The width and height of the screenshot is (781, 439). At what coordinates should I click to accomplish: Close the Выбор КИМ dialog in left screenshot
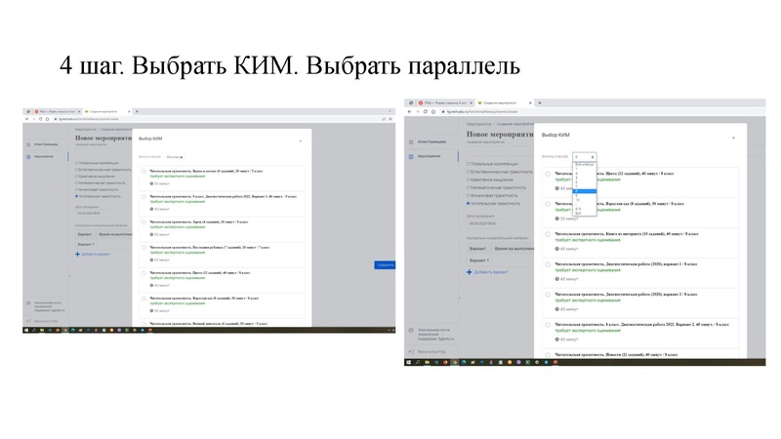[301, 140]
